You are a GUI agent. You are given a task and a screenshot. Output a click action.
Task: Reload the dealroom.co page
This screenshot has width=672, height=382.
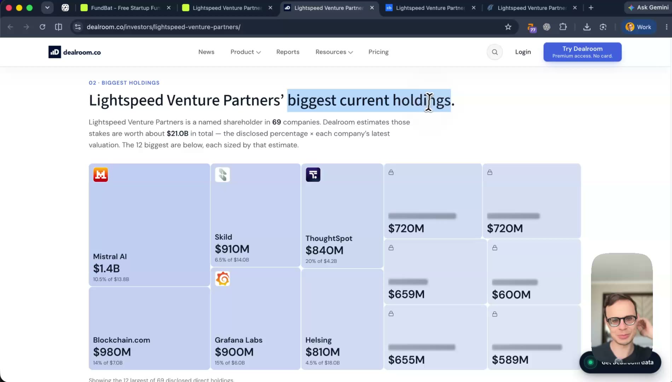[x=42, y=27]
